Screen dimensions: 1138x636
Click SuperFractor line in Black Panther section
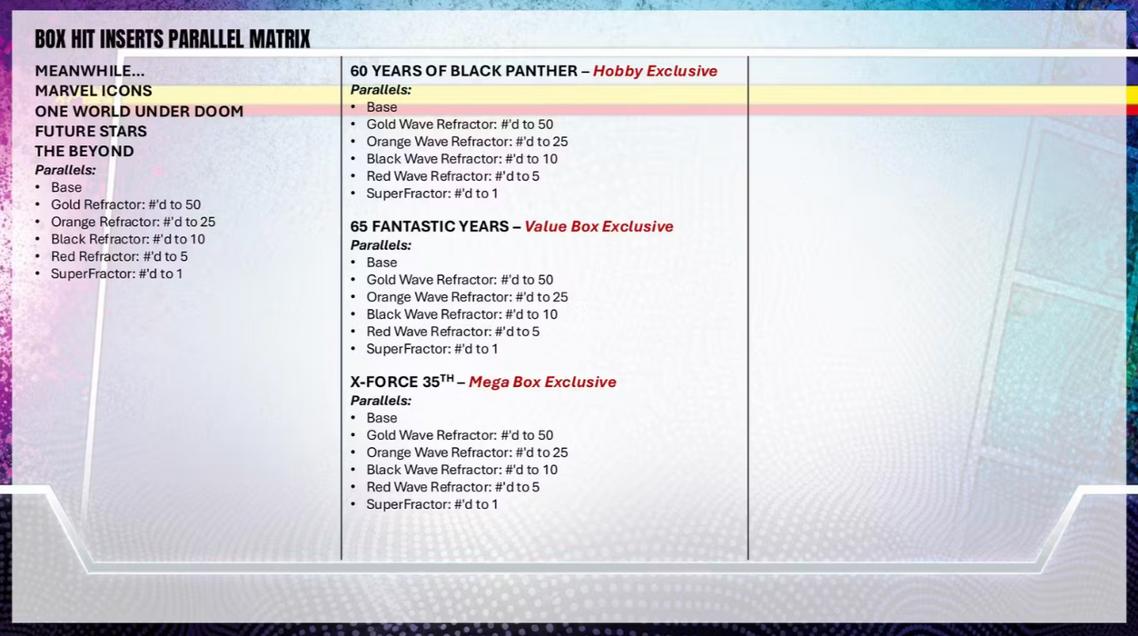(432, 194)
